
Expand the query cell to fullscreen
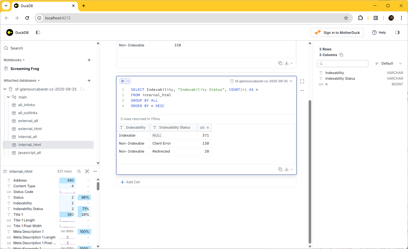[302, 81]
